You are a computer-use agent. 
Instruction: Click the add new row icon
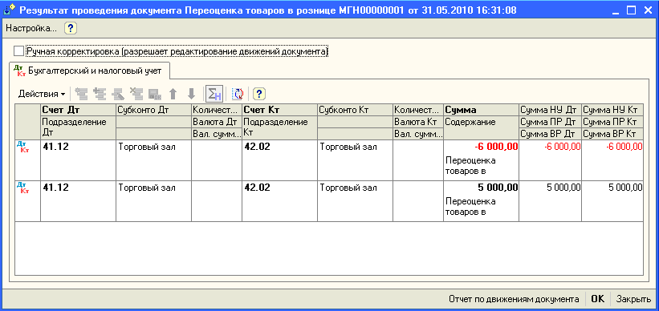(81, 94)
